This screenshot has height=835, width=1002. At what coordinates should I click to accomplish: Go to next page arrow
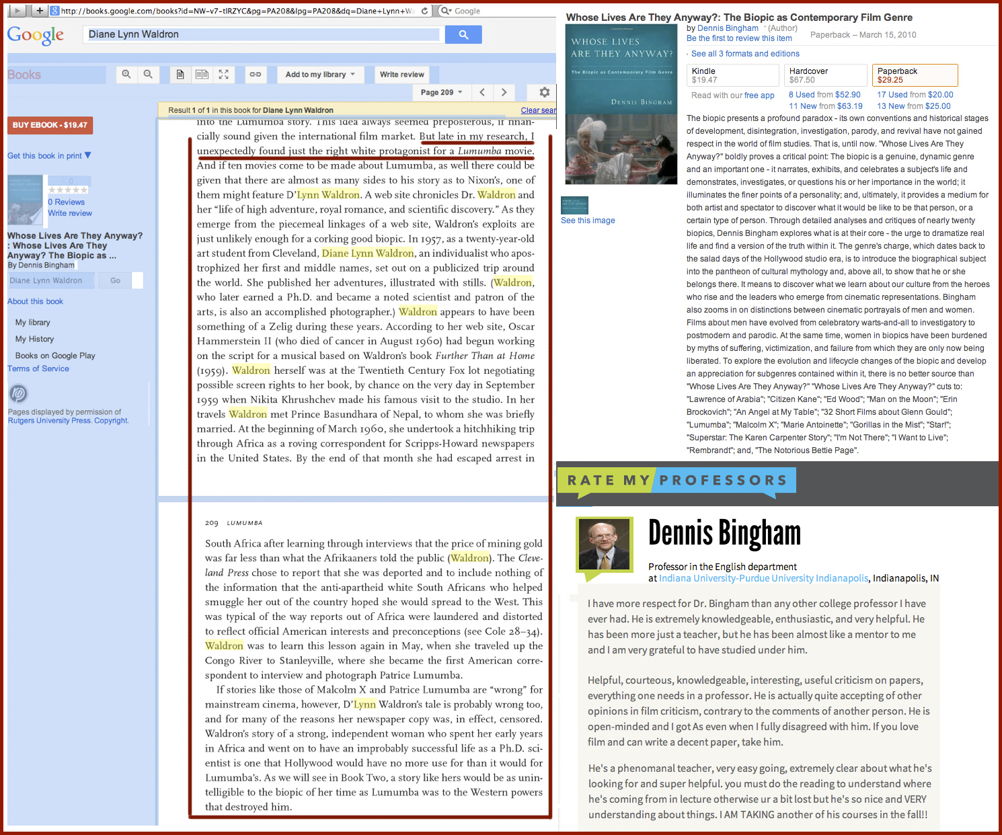point(504,92)
